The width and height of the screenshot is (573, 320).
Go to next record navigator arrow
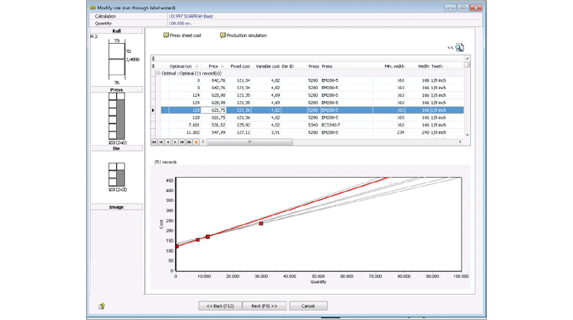174,141
